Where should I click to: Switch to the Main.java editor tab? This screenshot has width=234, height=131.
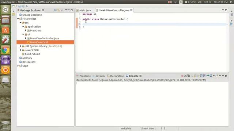[85, 10]
